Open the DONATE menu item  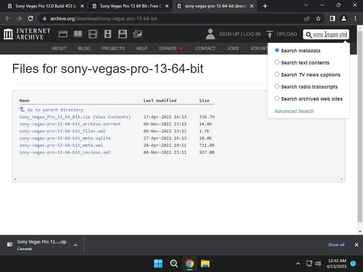pos(171,48)
